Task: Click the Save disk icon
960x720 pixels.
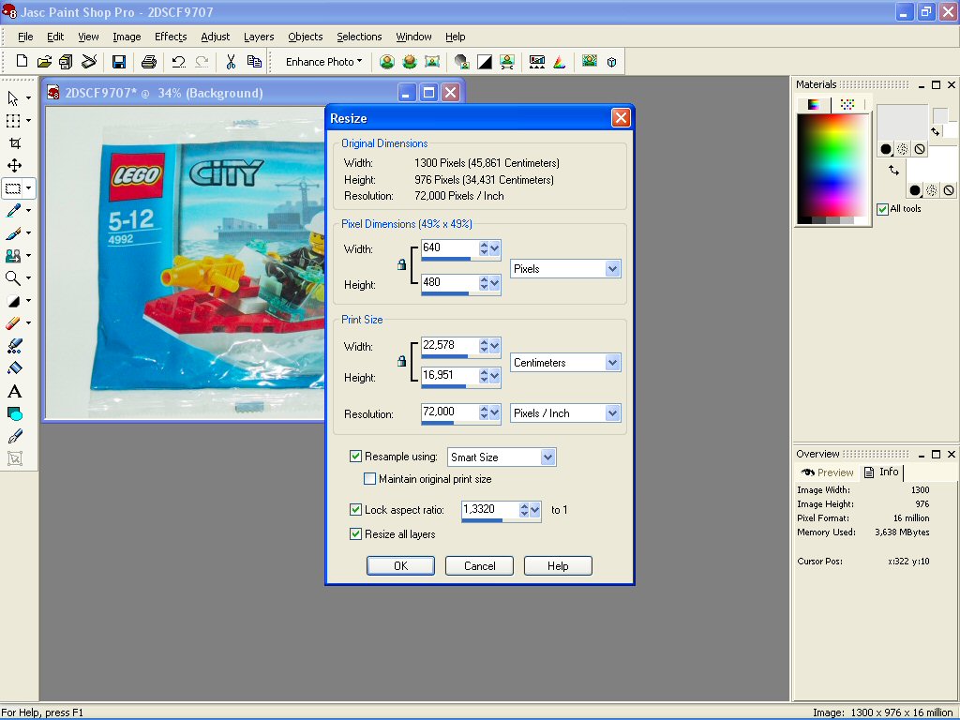Action: [119, 62]
